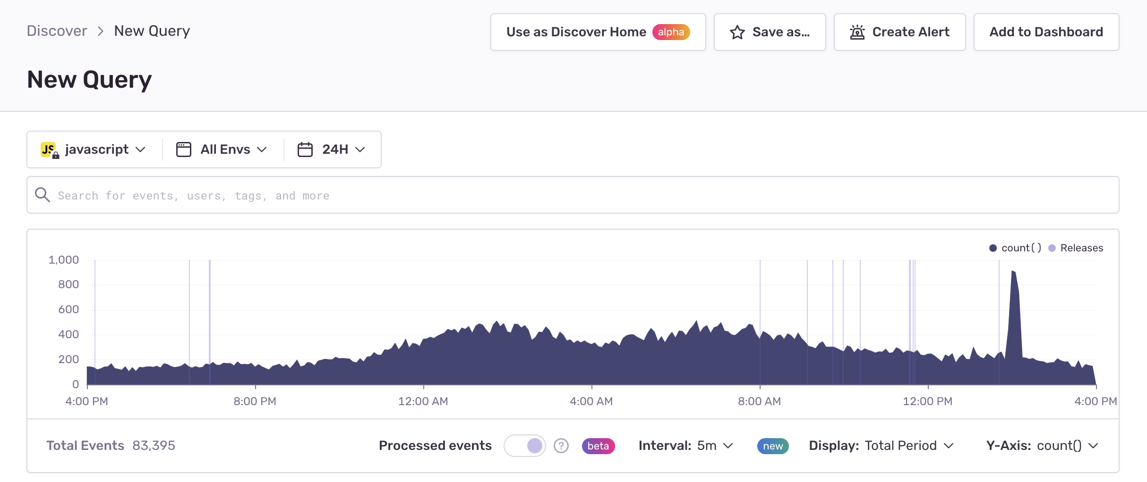Toggle the Processed events switch
The width and height of the screenshot is (1147, 482).
coord(524,446)
